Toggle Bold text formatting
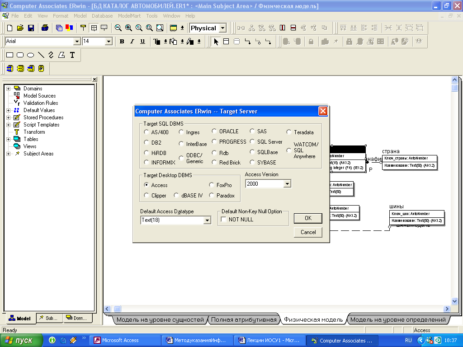The height and width of the screenshot is (347, 463). coord(122,42)
